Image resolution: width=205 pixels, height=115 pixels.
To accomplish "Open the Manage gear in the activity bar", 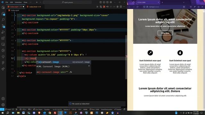I will coord(3,105).
